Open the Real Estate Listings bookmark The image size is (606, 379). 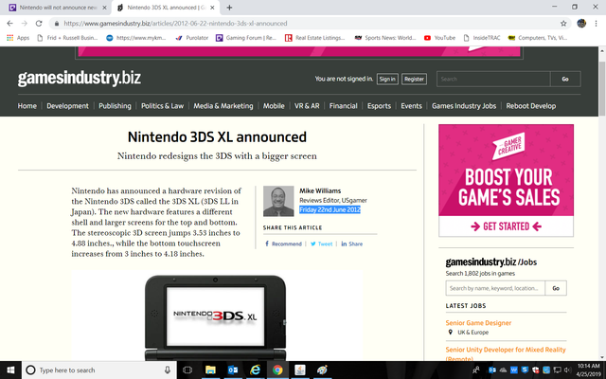click(315, 38)
